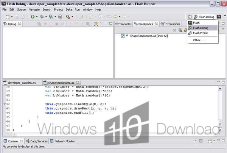227x153 pixels.
Task: Switch to the Expressions tab
Action: [x=170, y=24]
